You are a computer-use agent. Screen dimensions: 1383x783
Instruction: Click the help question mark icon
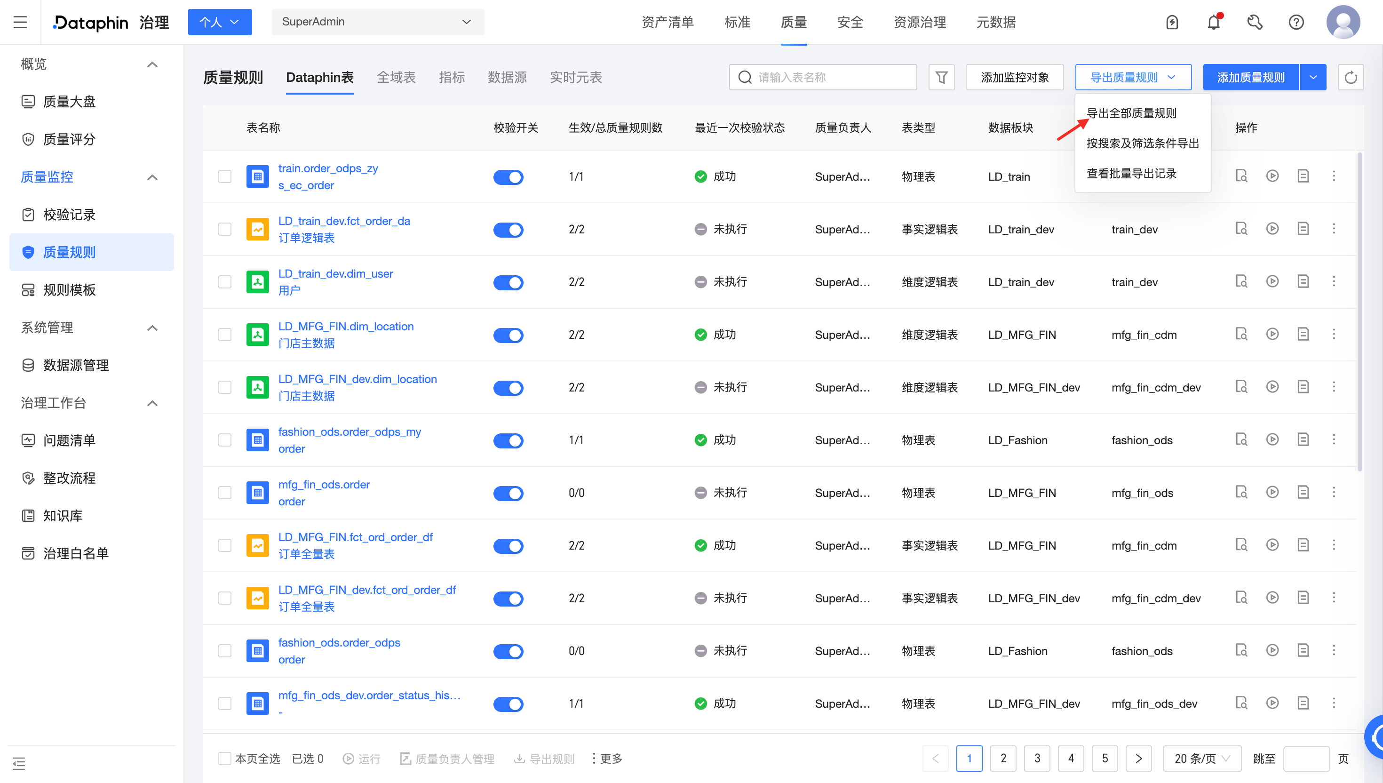coord(1296,23)
